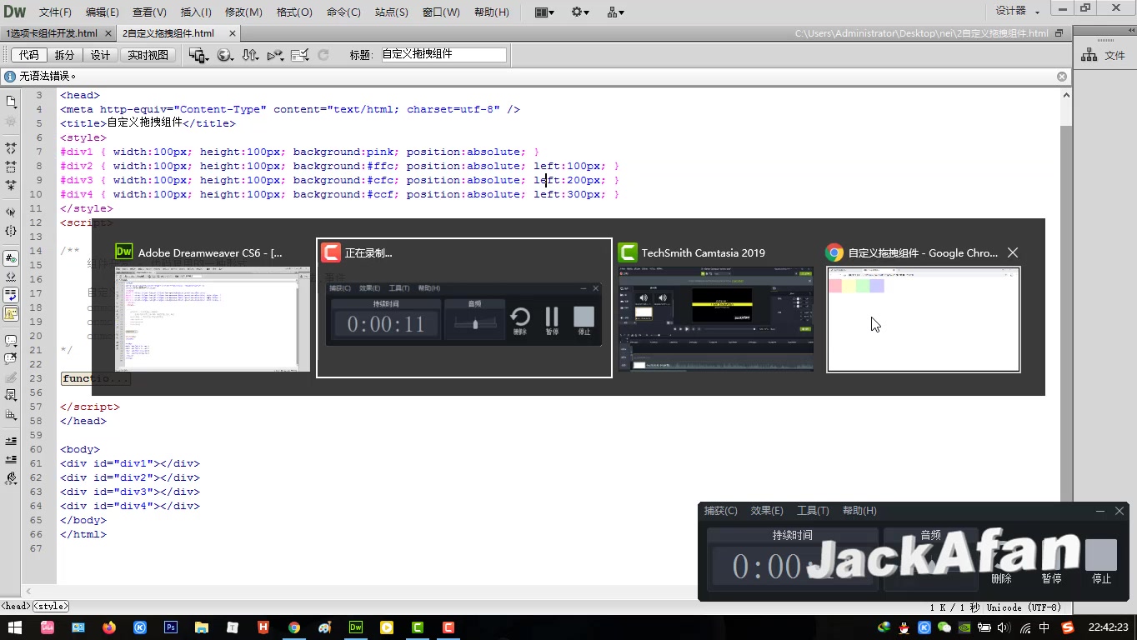
Task: Click outdent code icon
Action: pos(11,459)
